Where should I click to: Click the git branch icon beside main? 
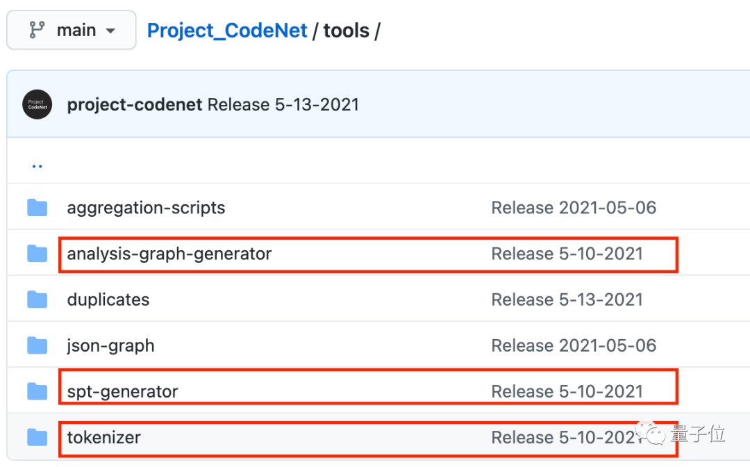(37, 30)
